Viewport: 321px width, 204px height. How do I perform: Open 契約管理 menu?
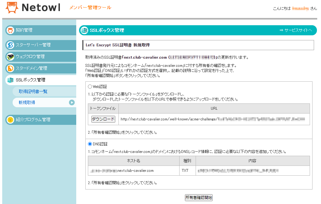[41, 30]
